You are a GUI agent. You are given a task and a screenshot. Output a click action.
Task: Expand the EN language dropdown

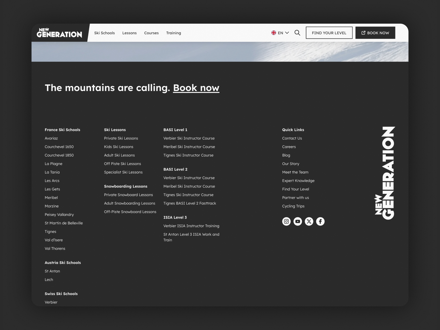[x=284, y=33]
